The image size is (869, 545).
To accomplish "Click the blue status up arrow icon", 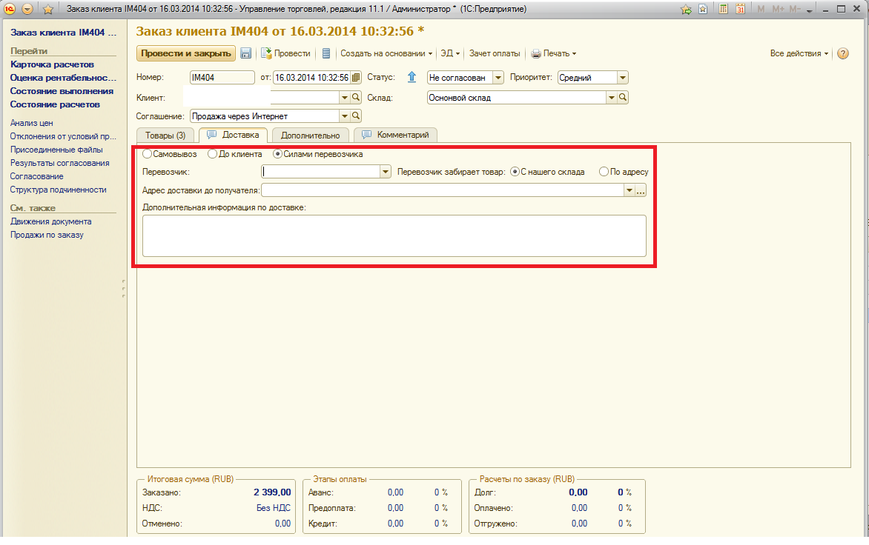I will click(x=412, y=77).
